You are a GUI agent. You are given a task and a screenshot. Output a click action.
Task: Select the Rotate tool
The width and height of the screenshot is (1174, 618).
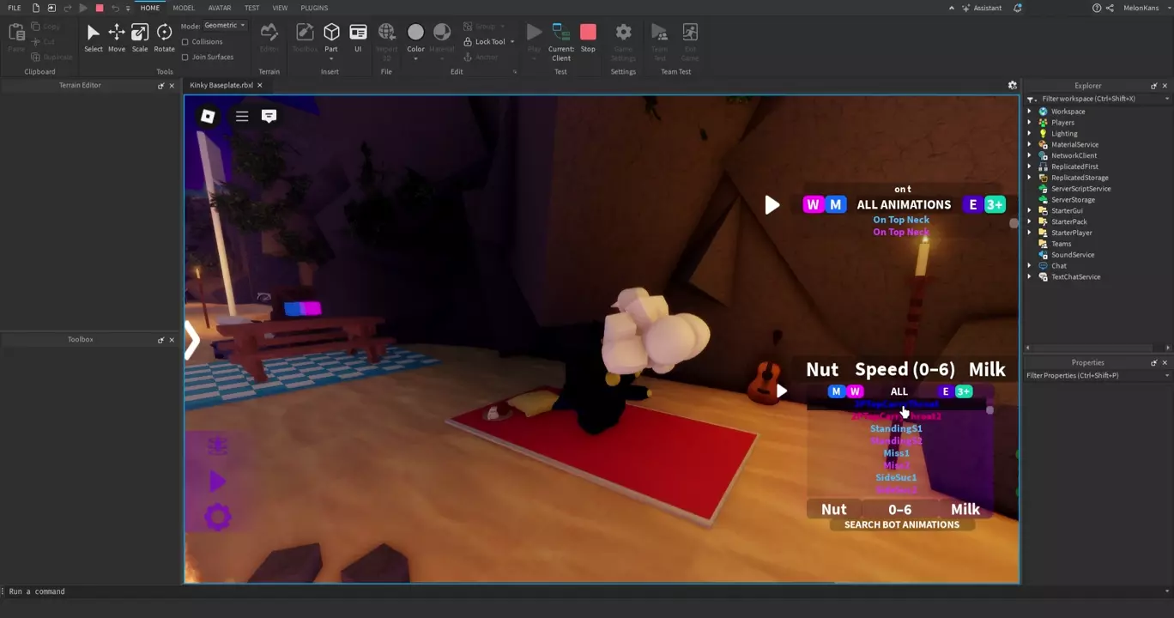click(164, 38)
